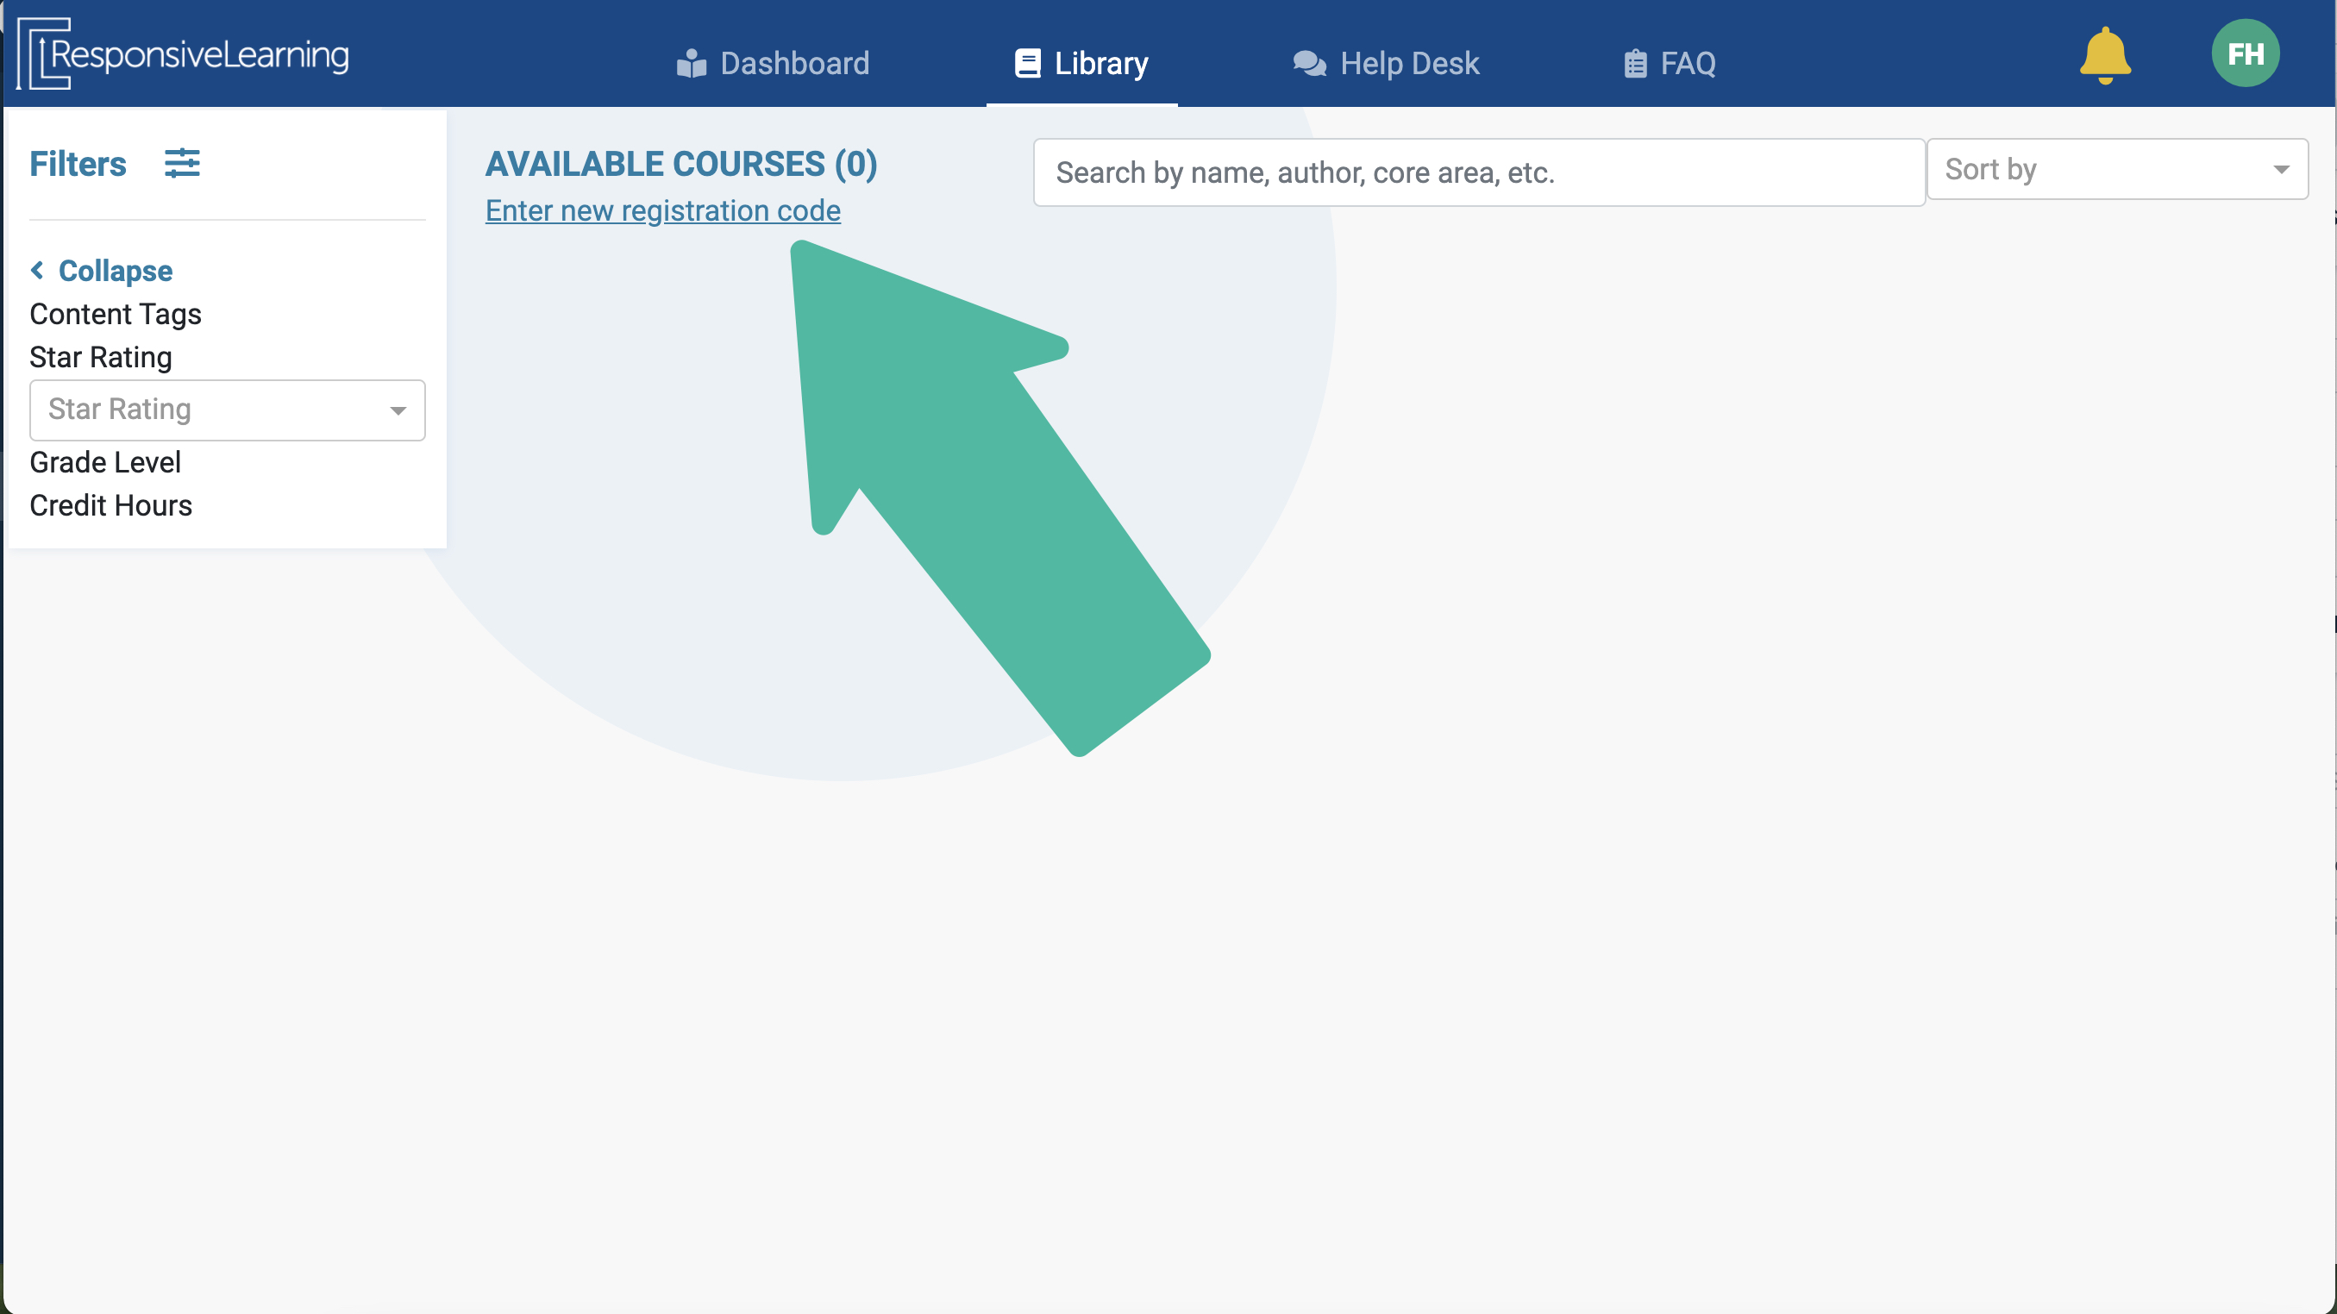The width and height of the screenshot is (2337, 1314).
Task: Click the Collapse chevron arrow
Action: [37, 270]
